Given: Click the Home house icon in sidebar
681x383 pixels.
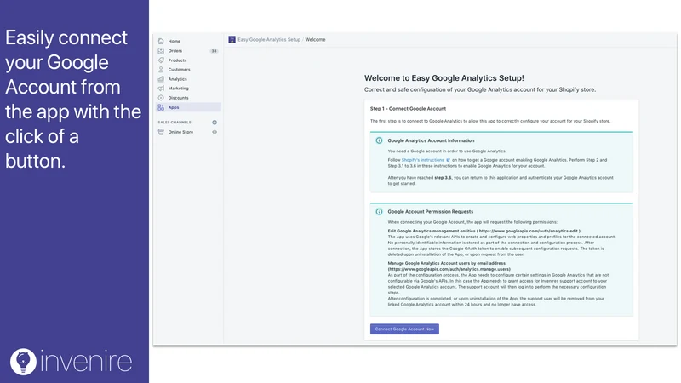Looking at the screenshot, I should pyautogui.click(x=161, y=41).
